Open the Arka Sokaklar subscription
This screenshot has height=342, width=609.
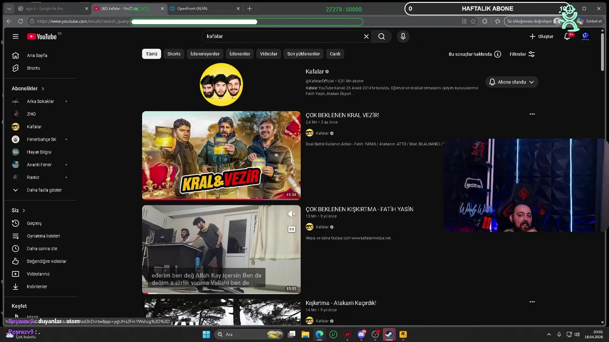click(41, 102)
